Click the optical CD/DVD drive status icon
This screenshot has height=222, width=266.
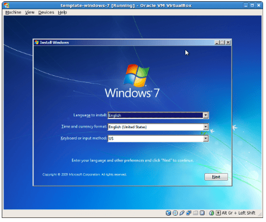click(175, 213)
